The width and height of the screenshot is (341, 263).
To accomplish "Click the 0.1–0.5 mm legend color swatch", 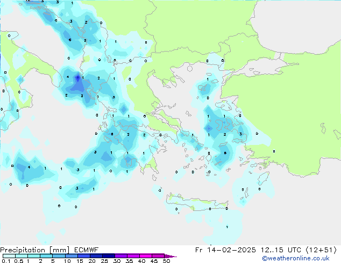I will click(9, 256).
